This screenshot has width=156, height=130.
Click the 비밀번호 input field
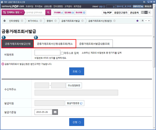tap(47, 53)
